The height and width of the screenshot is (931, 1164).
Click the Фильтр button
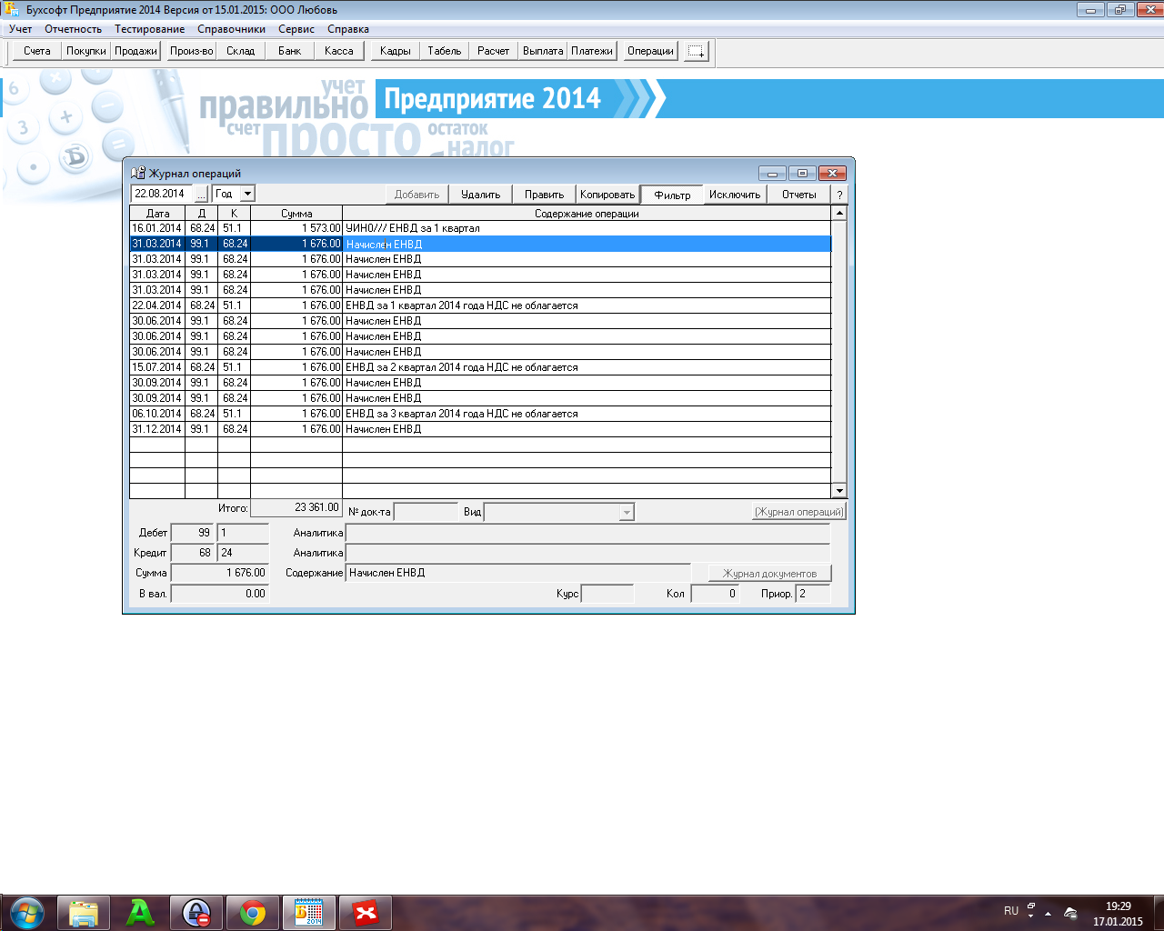coord(672,195)
